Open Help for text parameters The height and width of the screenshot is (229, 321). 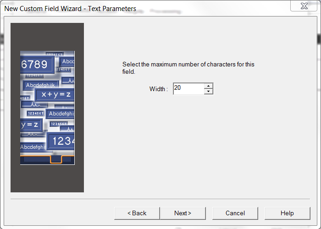pos(287,213)
